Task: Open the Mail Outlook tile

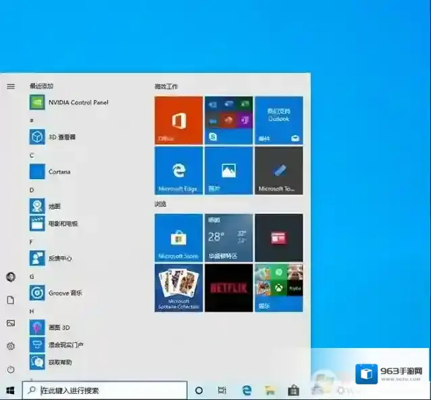Action: click(279, 120)
